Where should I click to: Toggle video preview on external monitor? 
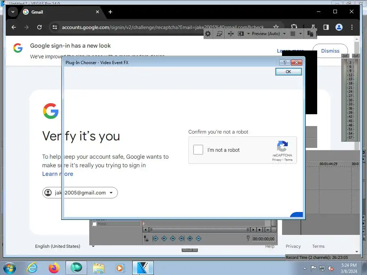[219, 34]
